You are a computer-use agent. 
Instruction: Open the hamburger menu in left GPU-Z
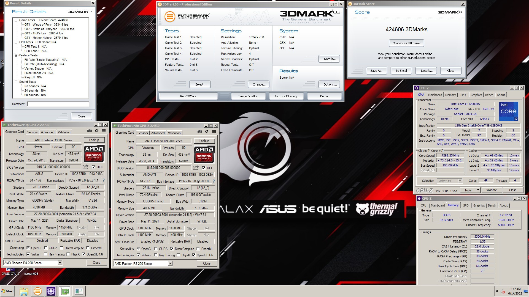104,131
